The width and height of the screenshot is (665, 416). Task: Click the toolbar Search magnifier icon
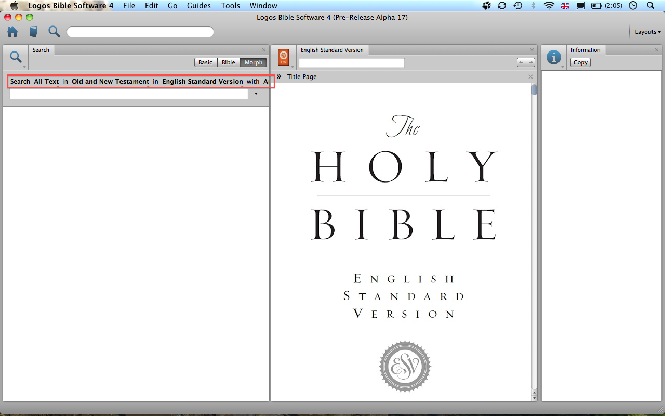pos(54,32)
